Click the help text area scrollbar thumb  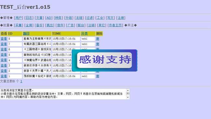tap(128, 93)
